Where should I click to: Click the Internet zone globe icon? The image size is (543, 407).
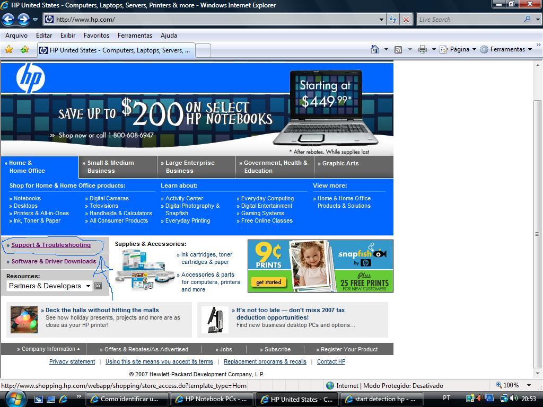coord(330,386)
